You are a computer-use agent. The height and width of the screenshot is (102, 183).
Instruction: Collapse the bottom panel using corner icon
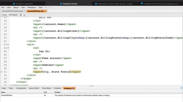tap(182, 88)
